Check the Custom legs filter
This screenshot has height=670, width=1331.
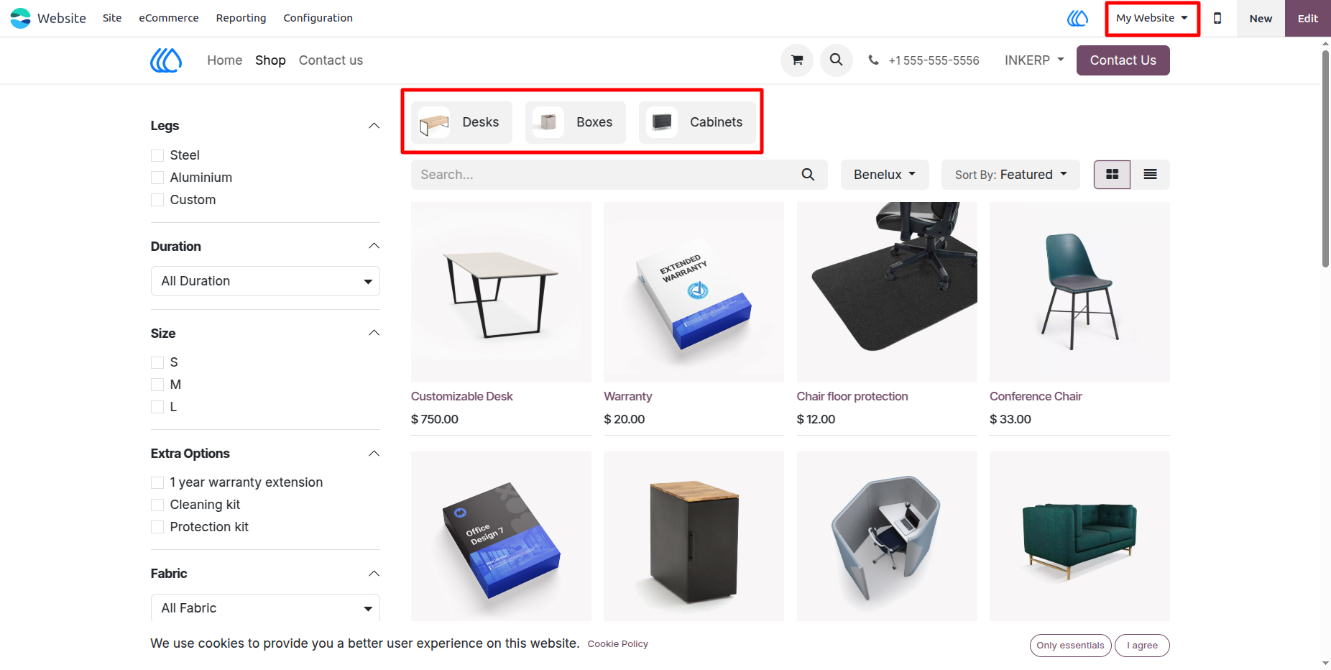[x=157, y=200]
